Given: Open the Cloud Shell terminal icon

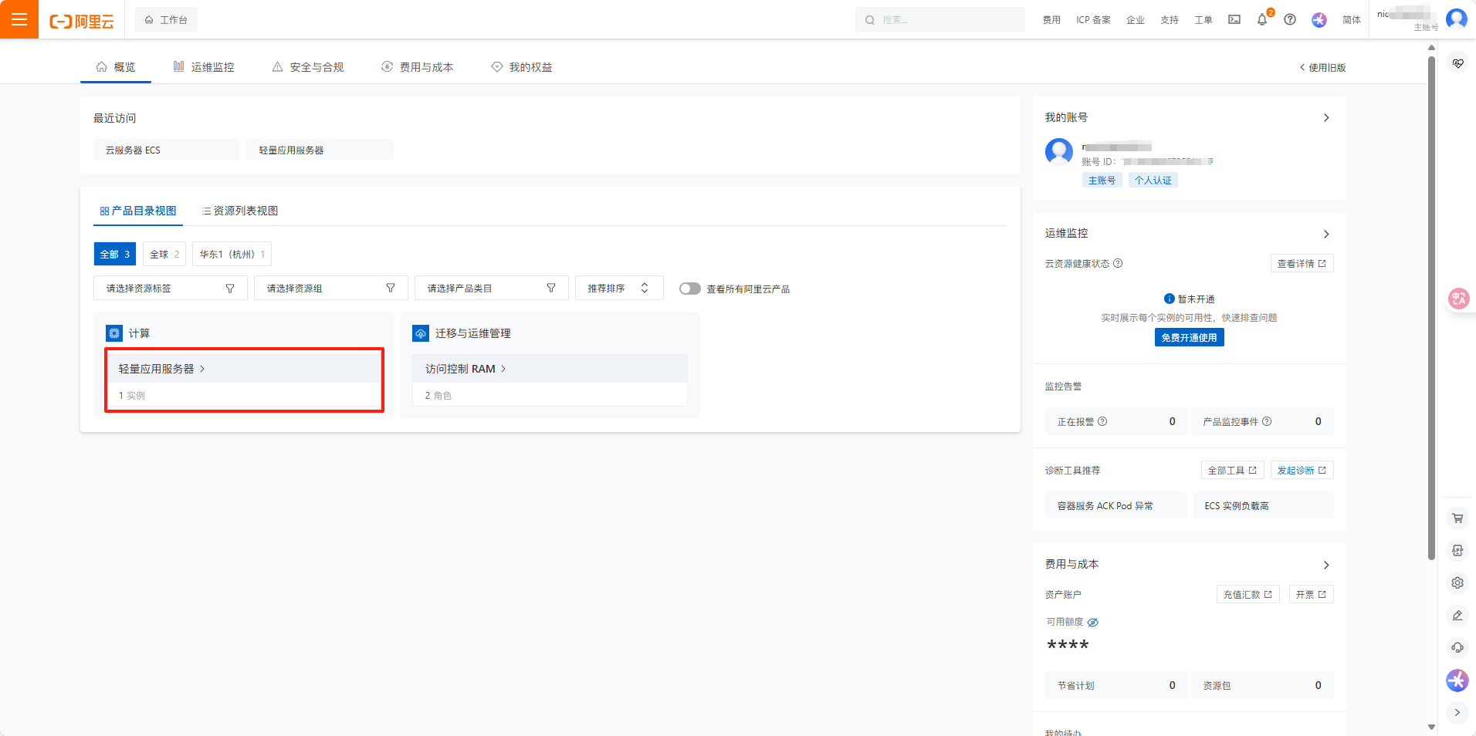Looking at the screenshot, I should pos(1234,20).
